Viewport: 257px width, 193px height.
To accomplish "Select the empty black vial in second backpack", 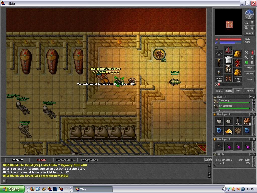I will pos(219,147).
